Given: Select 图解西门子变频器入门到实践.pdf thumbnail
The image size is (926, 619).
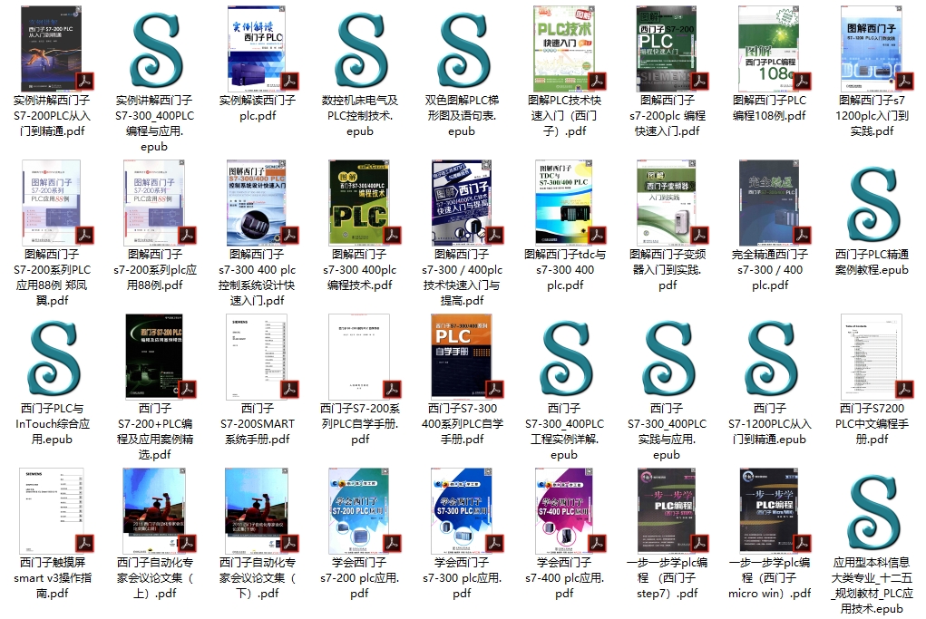Looking at the screenshot, I should pyautogui.click(x=667, y=204).
